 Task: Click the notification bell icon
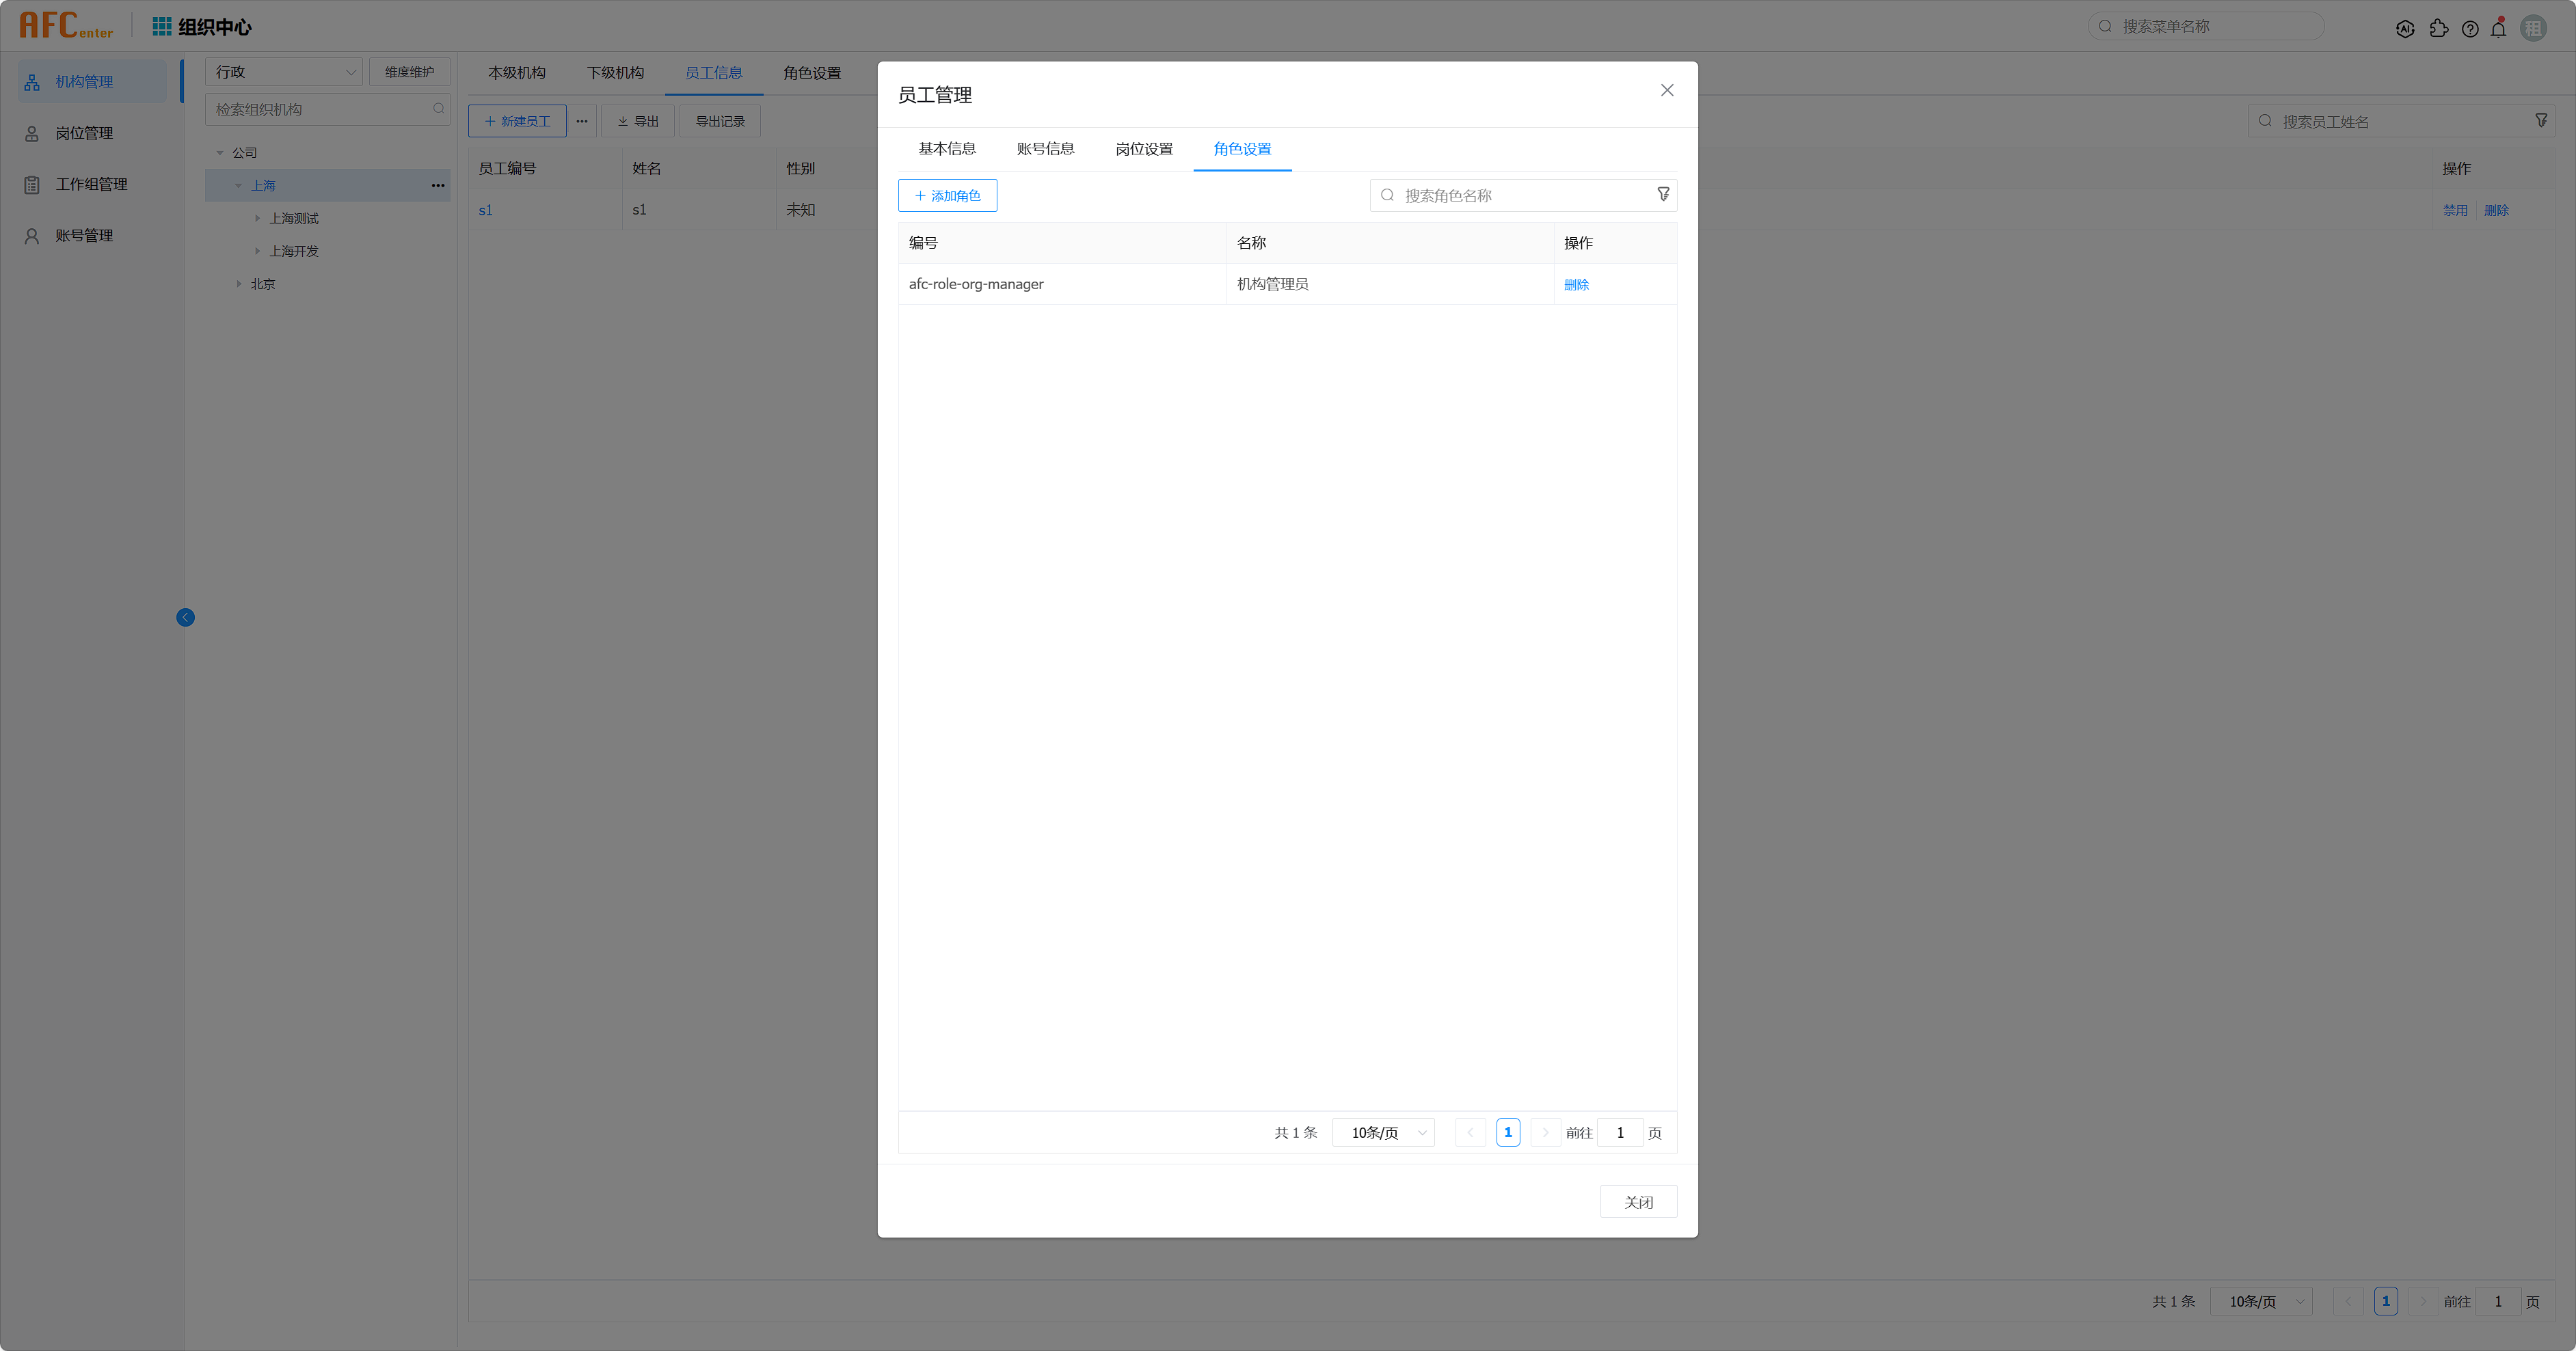pos(2498,29)
